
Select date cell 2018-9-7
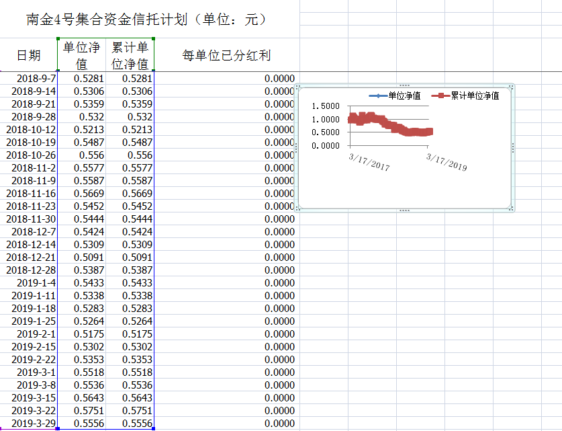29,78
